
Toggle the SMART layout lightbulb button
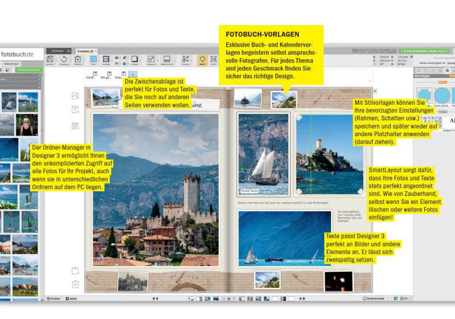click(x=202, y=60)
